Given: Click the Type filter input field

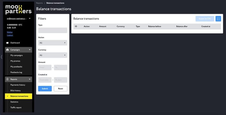Looking at the screenshot, I should coord(53,30).
